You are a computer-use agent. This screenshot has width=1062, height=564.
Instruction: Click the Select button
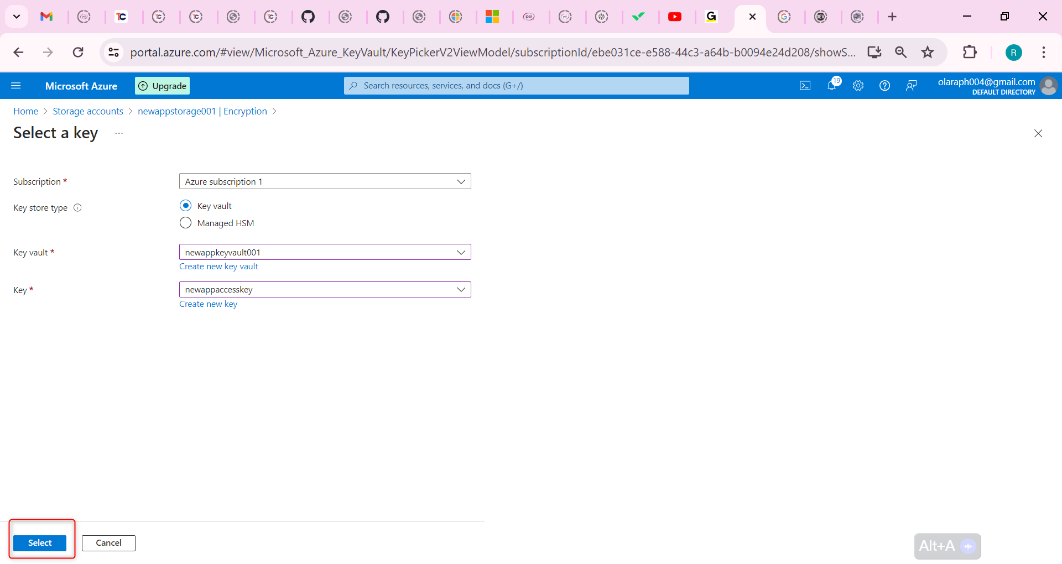40,543
